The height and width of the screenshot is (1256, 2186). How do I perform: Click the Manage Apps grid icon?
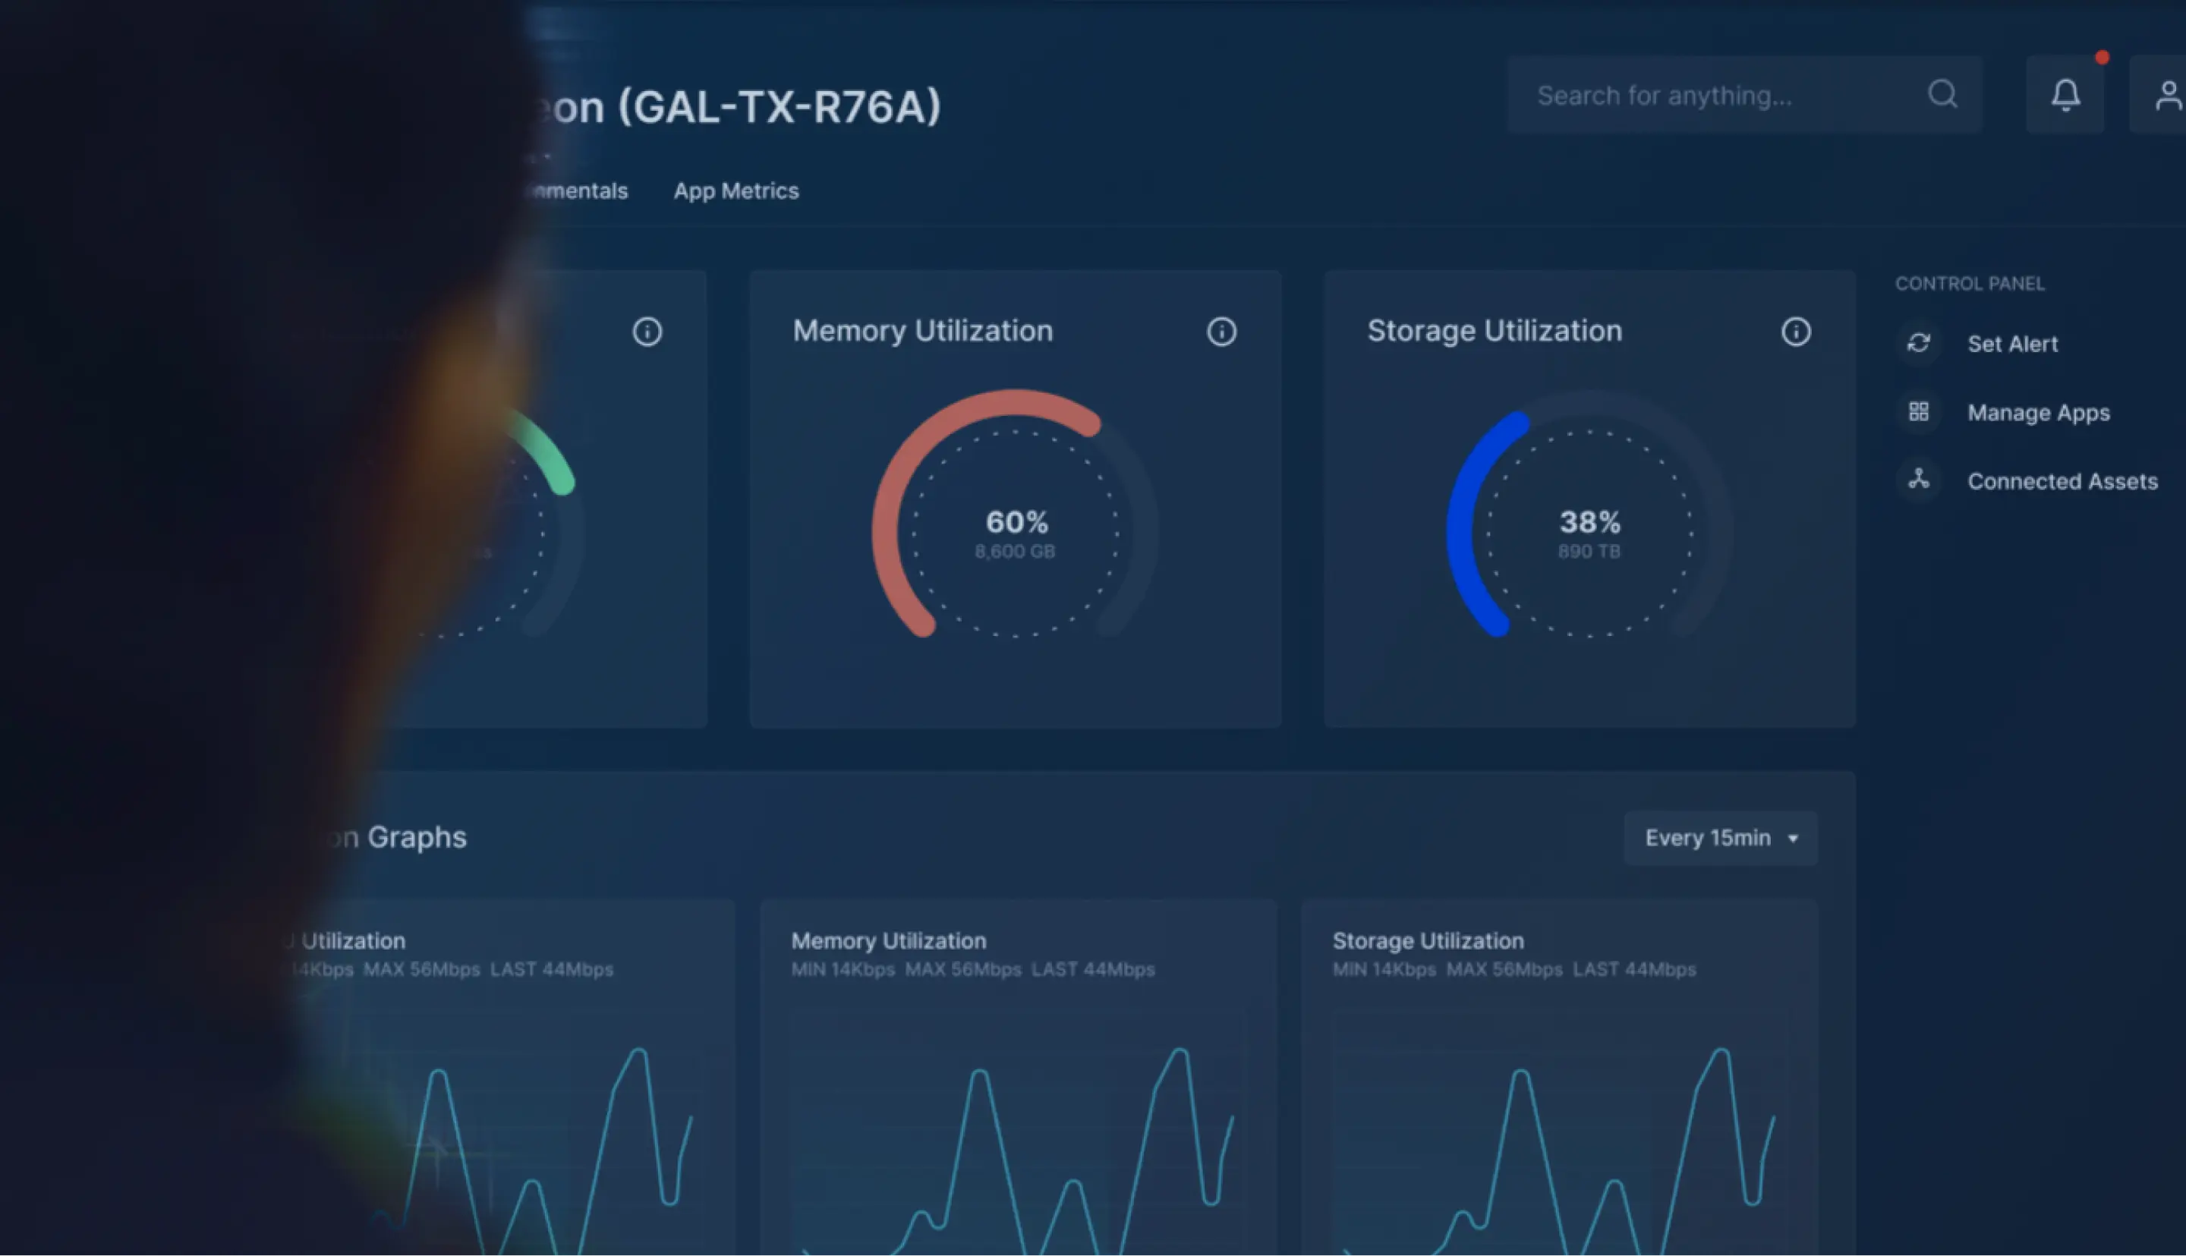[x=1919, y=412]
